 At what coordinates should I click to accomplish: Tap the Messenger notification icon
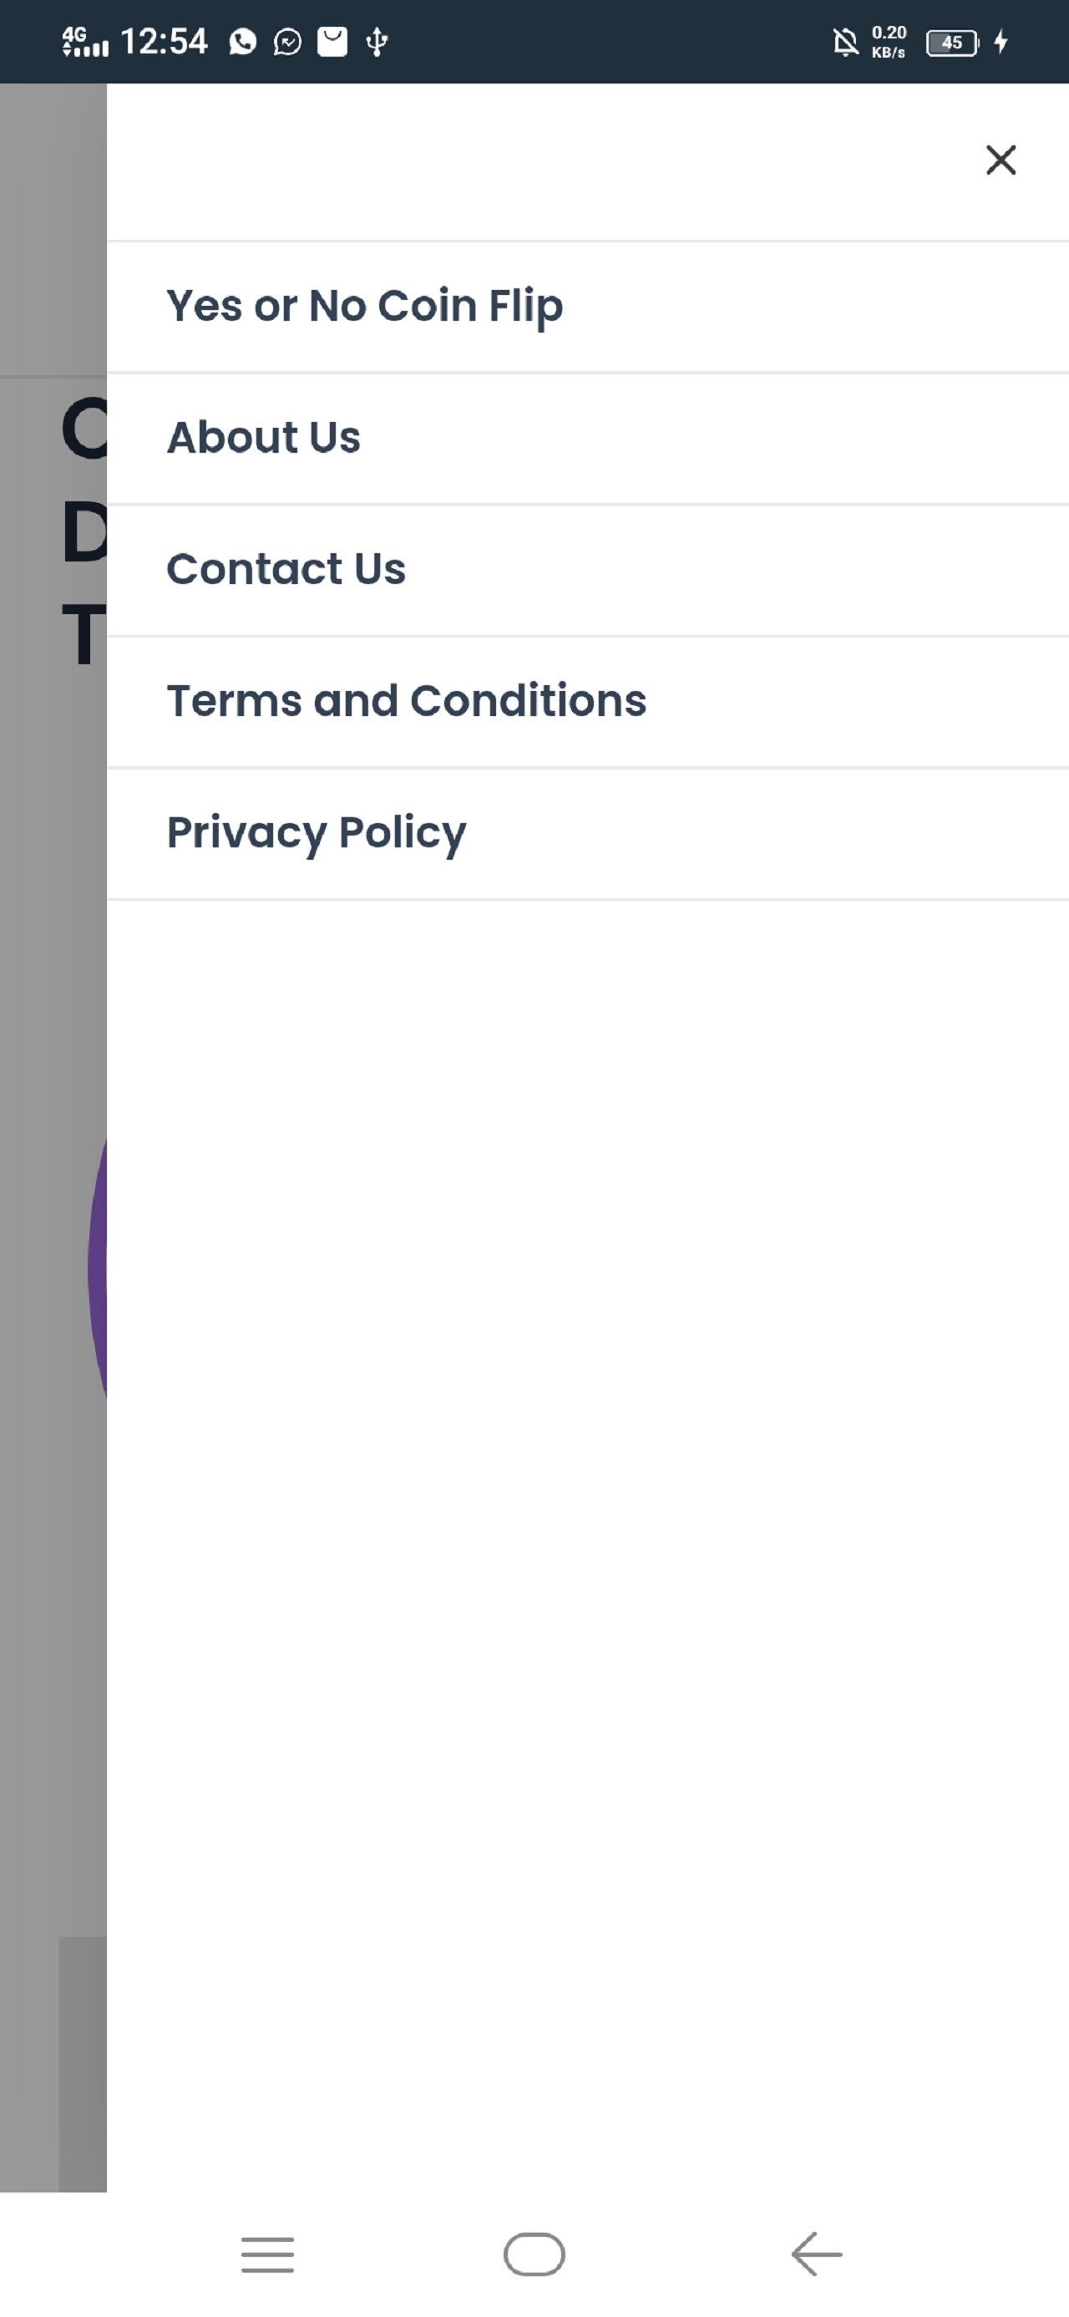tap(287, 42)
